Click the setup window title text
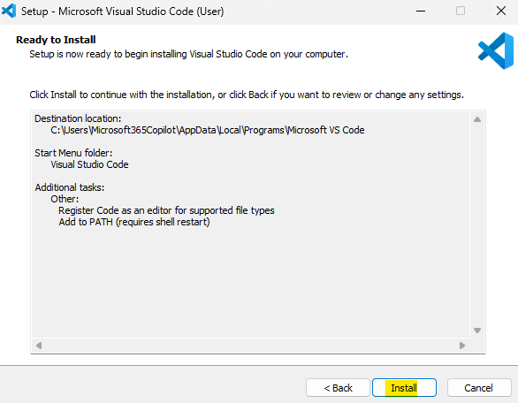 (x=123, y=11)
